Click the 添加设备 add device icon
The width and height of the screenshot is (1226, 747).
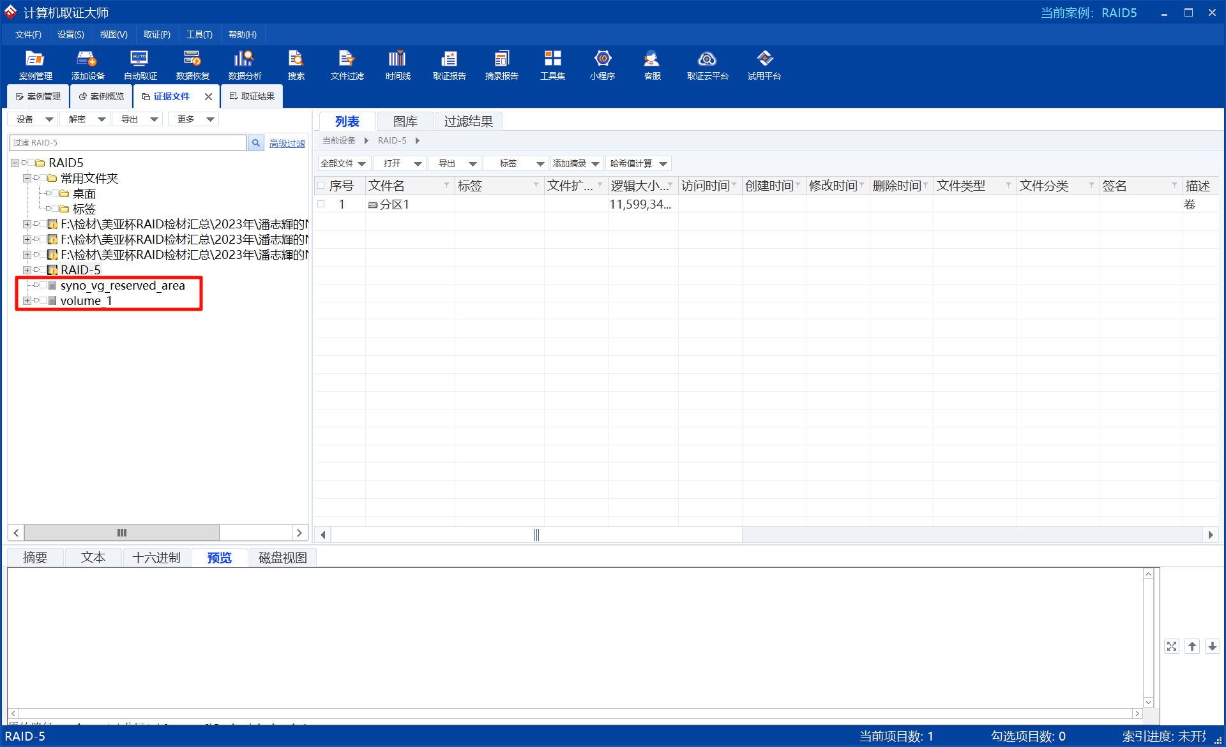(x=87, y=64)
